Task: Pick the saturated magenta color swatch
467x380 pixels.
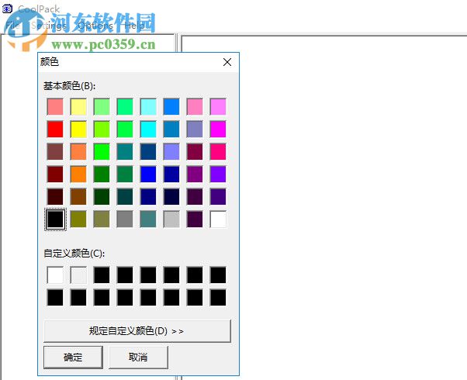Action: click(x=218, y=129)
